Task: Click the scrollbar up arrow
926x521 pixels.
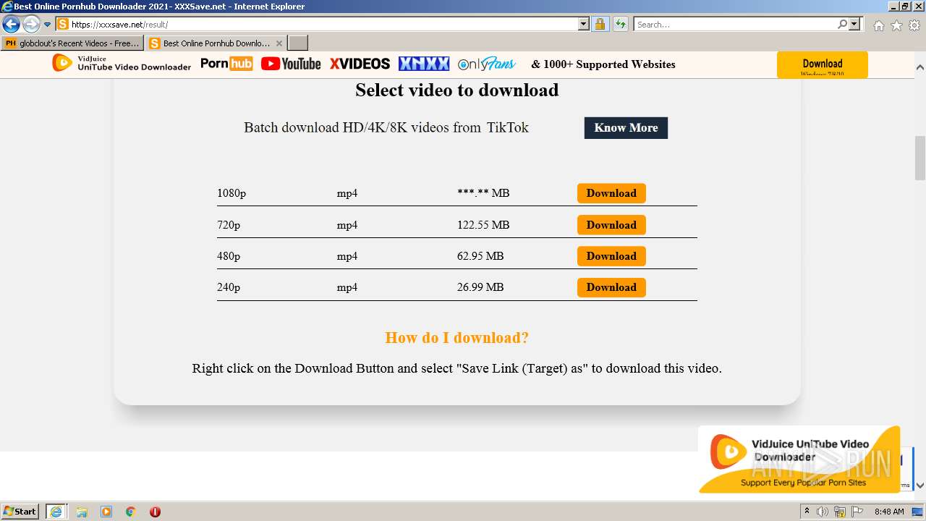Action: [x=920, y=67]
